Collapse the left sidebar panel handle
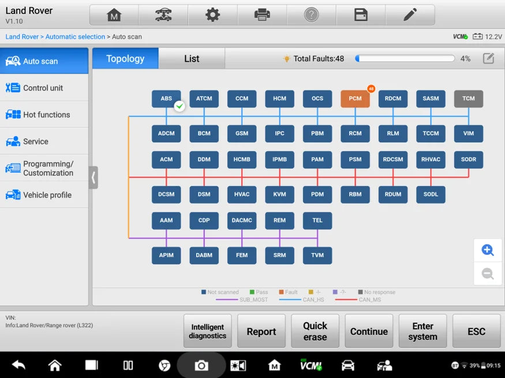Screen dimensions: 505x378 click(93, 177)
